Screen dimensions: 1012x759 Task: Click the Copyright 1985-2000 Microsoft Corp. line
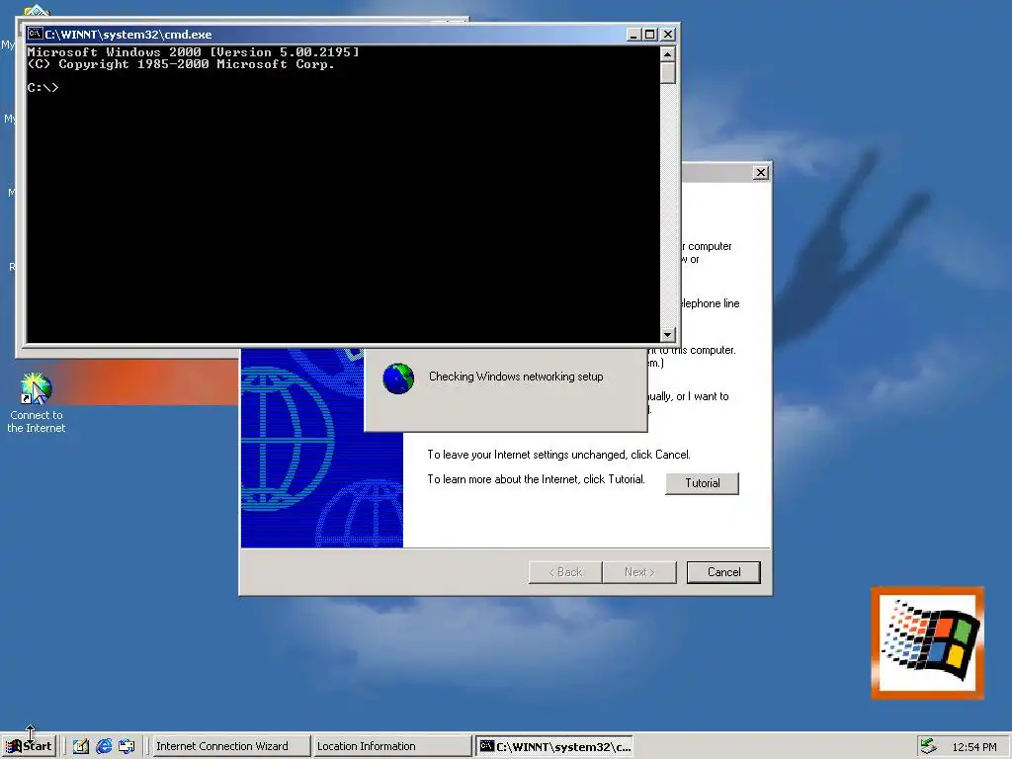coord(181,64)
